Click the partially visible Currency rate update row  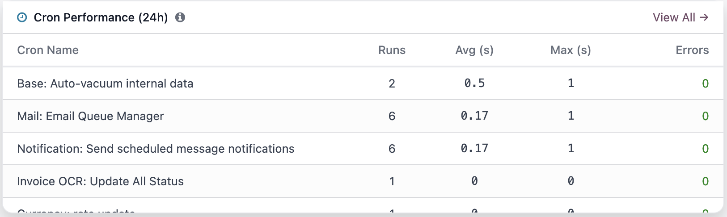point(363,205)
